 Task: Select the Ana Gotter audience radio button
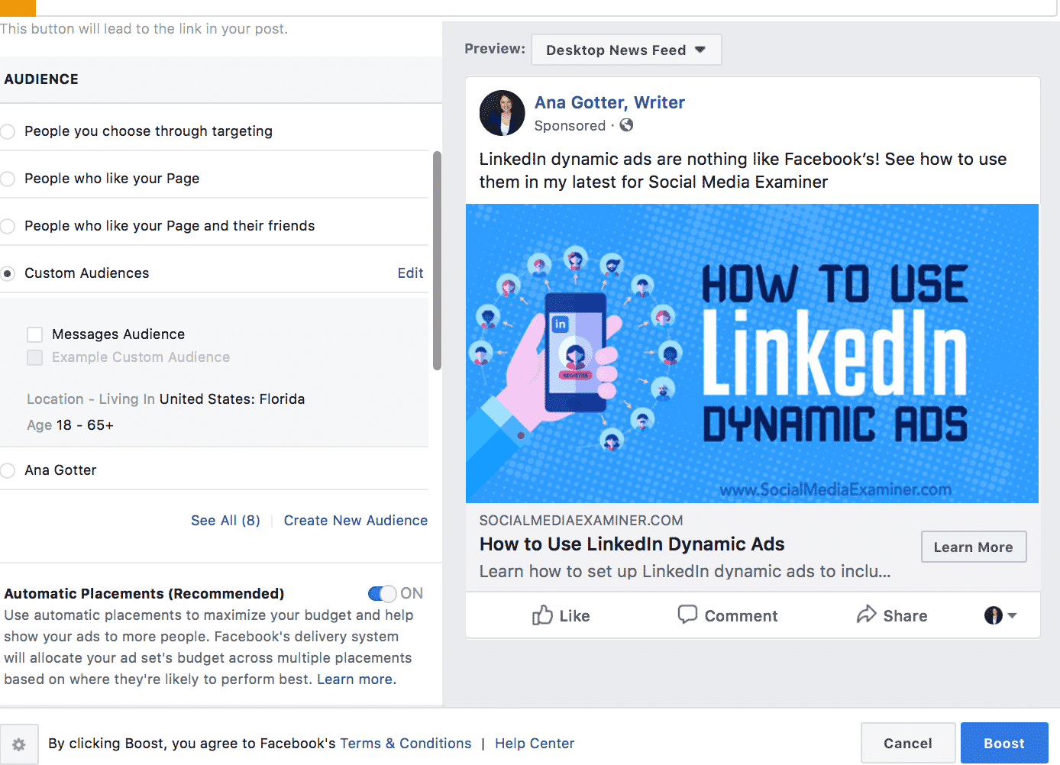(x=8, y=470)
